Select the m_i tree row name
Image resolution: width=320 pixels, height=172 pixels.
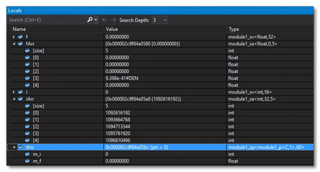pos(37,154)
